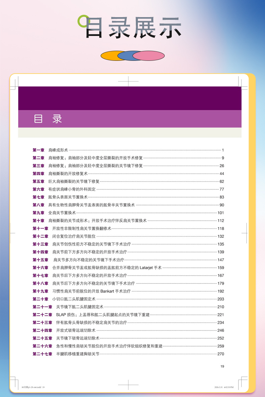
Task: Open 第二十四章 开放式锁骨远端切除术
Action: pyautogui.click(x=128, y=330)
